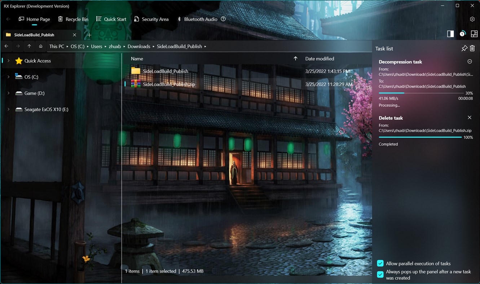Click the sort ascending arrow indicator
The height and width of the screenshot is (284, 480).
click(295, 58)
